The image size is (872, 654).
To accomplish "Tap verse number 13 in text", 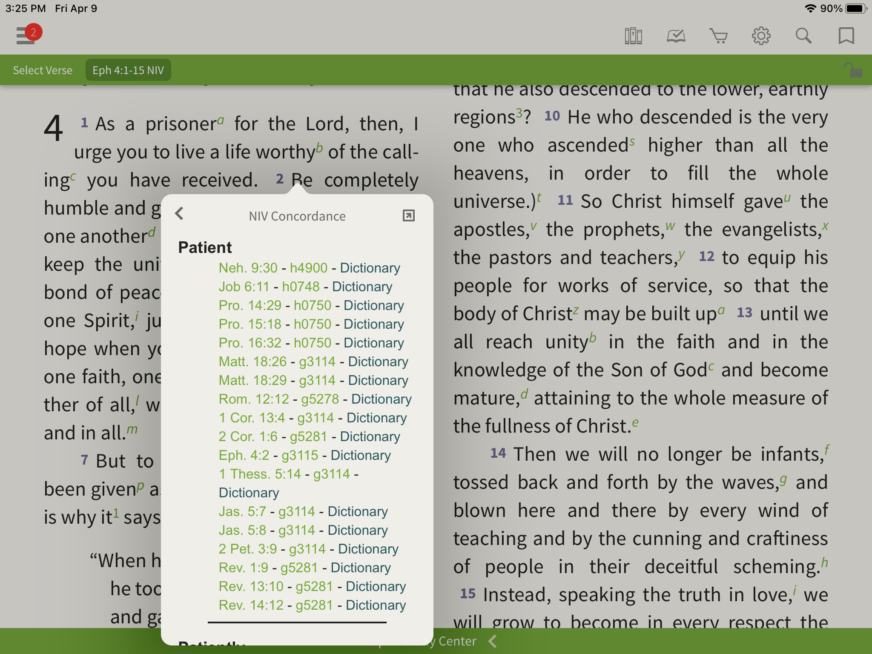I will click(744, 313).
